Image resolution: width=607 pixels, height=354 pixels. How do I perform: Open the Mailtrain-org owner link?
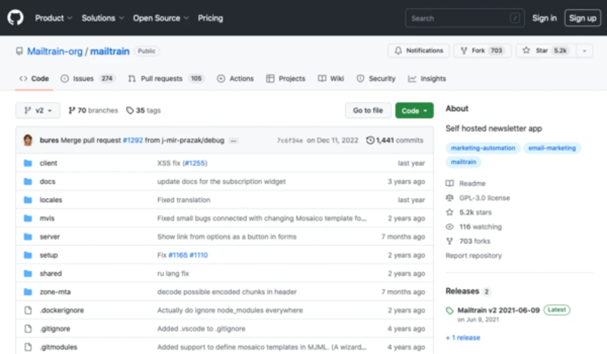(55, 51)
